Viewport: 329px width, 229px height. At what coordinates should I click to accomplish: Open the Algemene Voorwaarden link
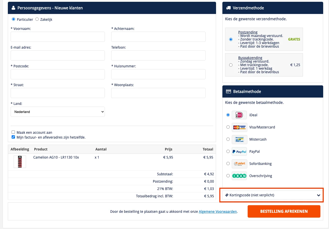pos(218,212)
